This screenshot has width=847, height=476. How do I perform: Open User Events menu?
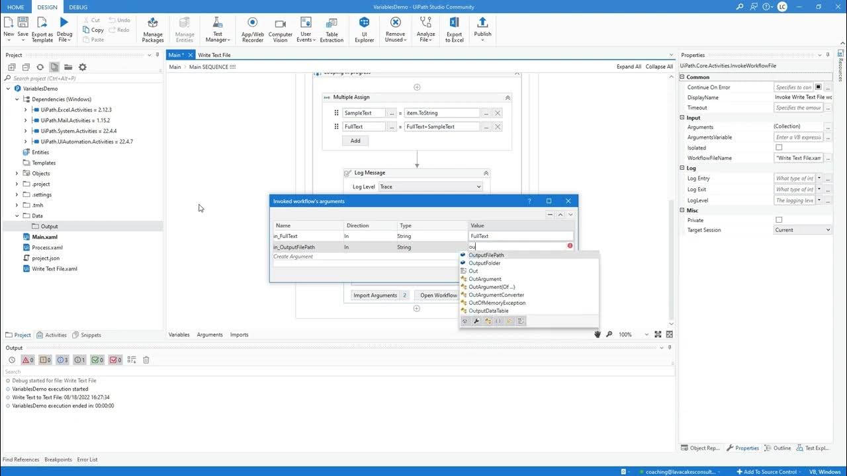306,30
